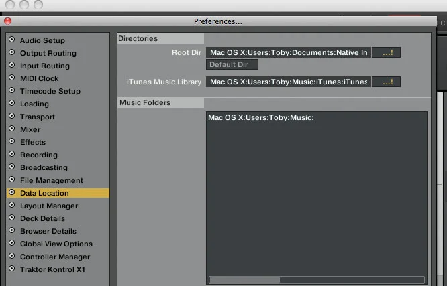Click the Recording bullet icon
The height and width of the screenshot is (286, 447).
click(x=11, y=155)
